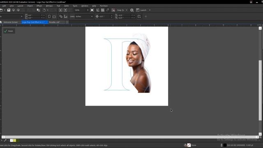Select landscape page orientation
263x148 pixels.
click(x=54, y=16)
